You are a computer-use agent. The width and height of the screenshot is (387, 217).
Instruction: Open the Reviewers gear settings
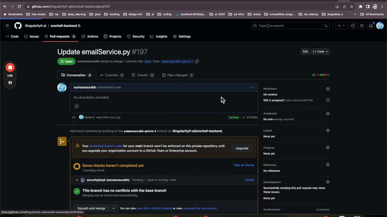click(328, 89)
